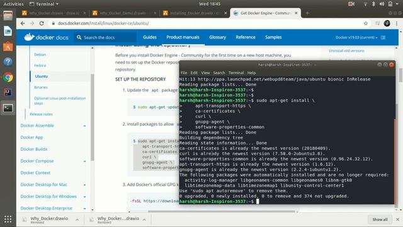
Task: Open the Help icon in the dock
Action: [8, 62]
